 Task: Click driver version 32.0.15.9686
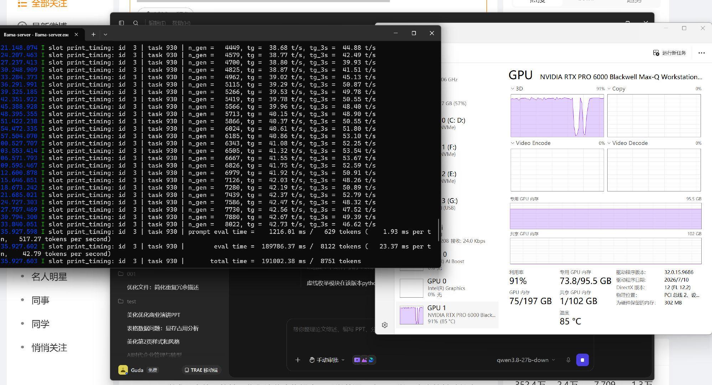click(679, 272)
